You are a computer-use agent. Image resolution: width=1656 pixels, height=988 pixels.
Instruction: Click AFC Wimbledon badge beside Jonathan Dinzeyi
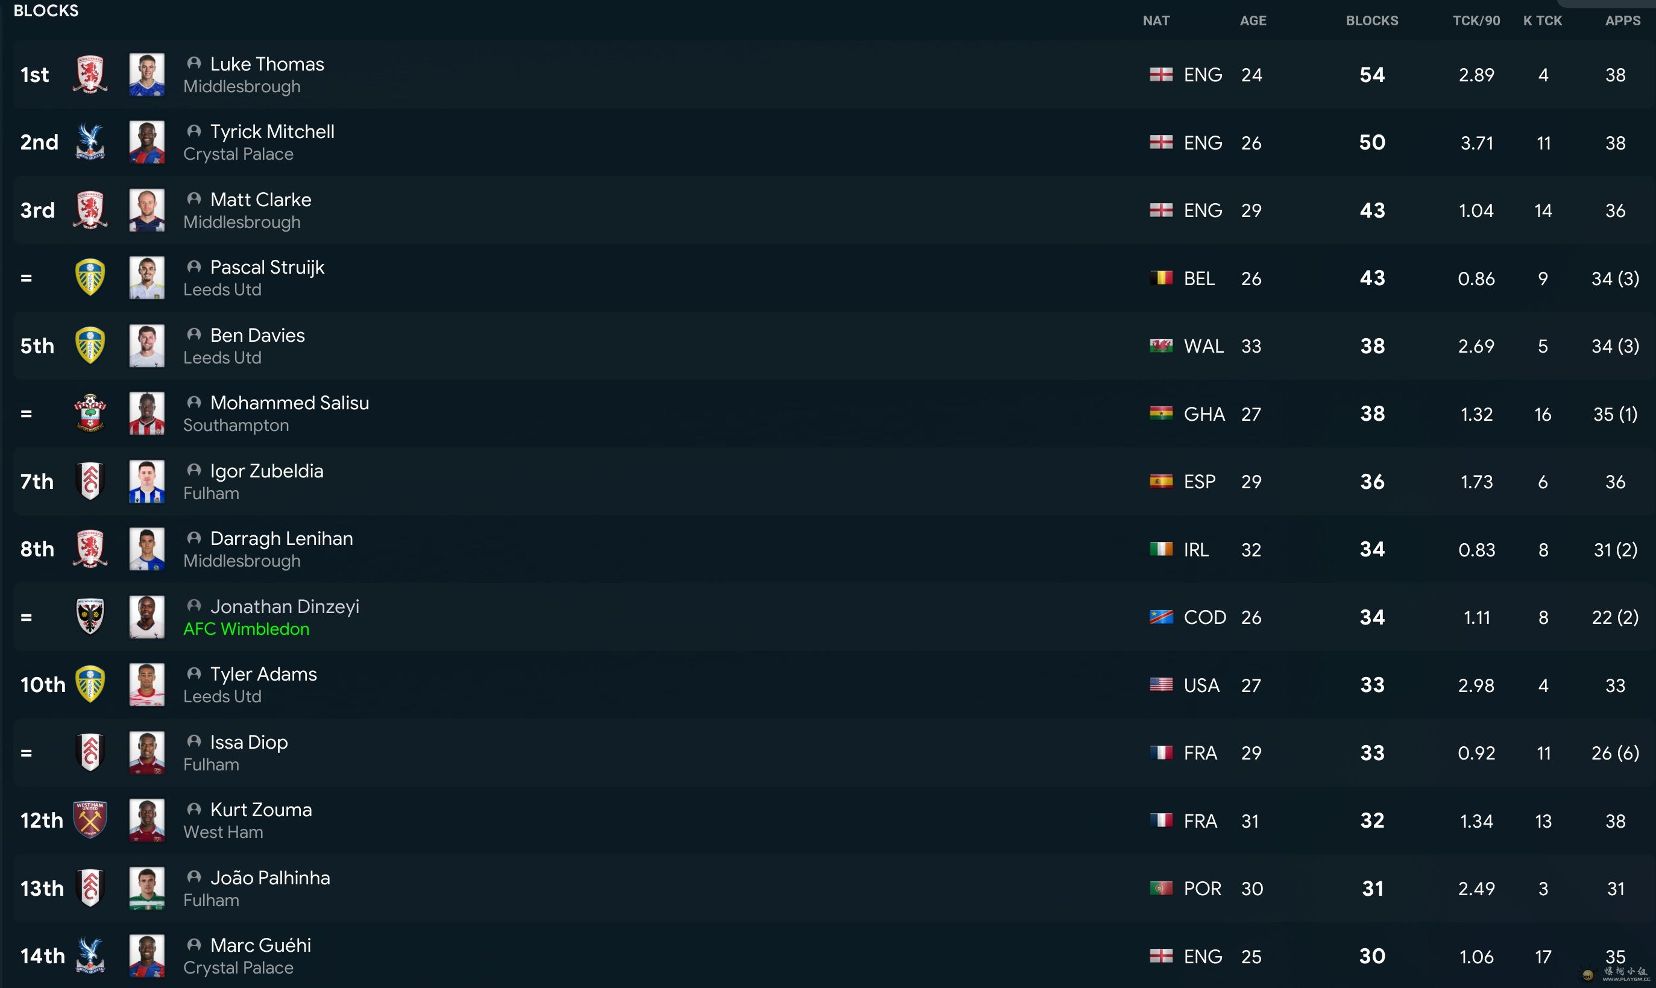tap(90, 617)
